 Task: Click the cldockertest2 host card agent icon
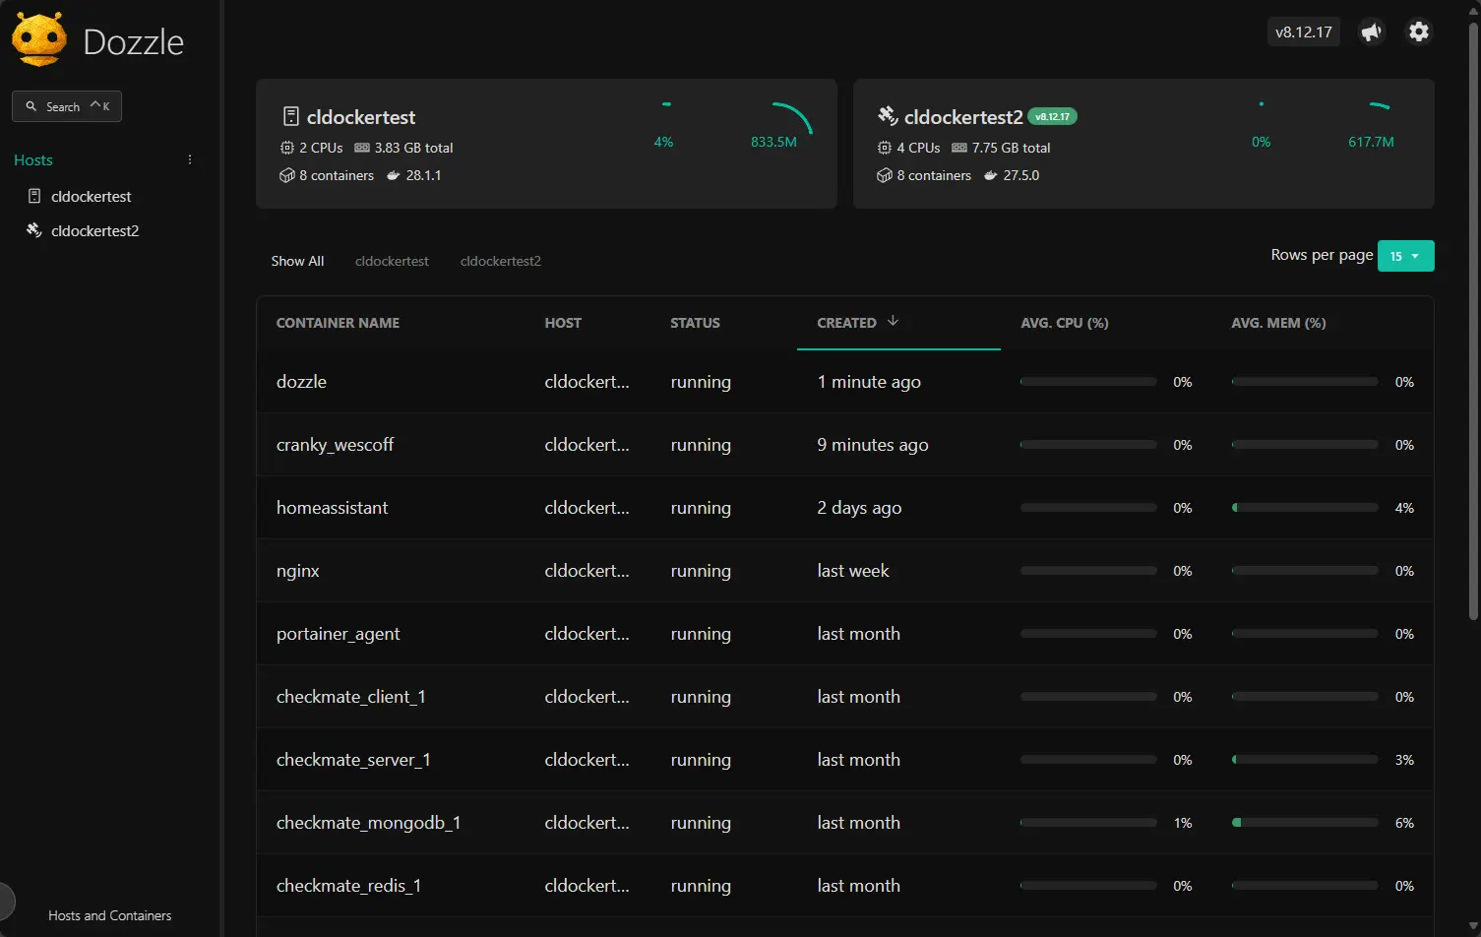tap(888, 116)
